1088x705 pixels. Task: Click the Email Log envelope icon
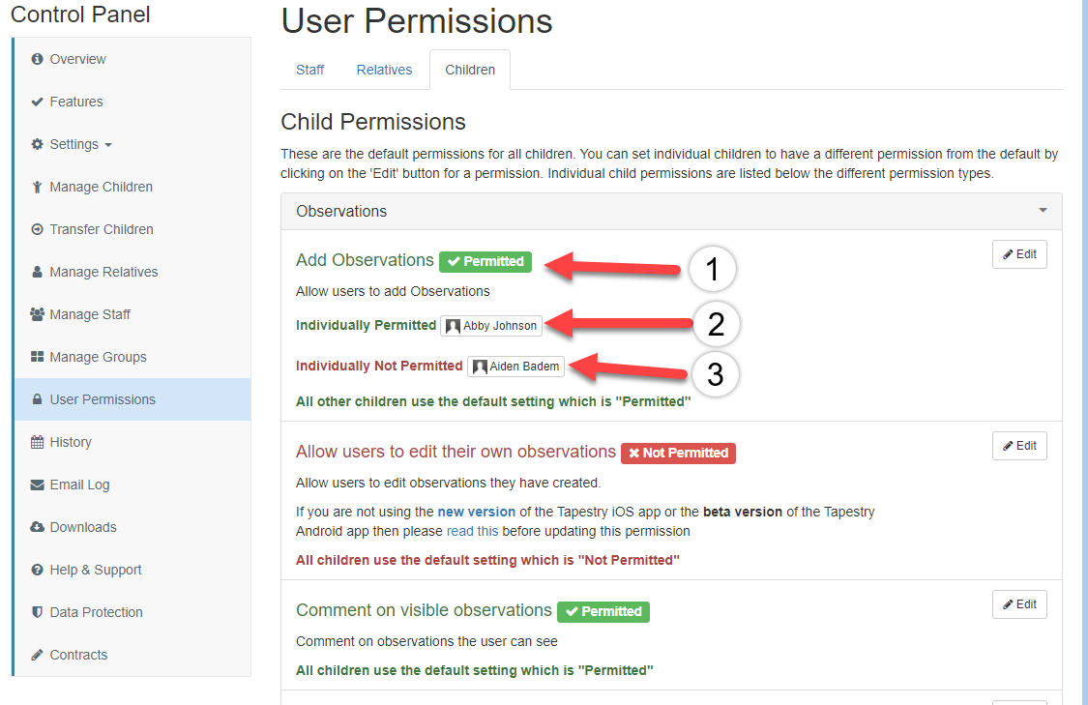coord(38,485)
